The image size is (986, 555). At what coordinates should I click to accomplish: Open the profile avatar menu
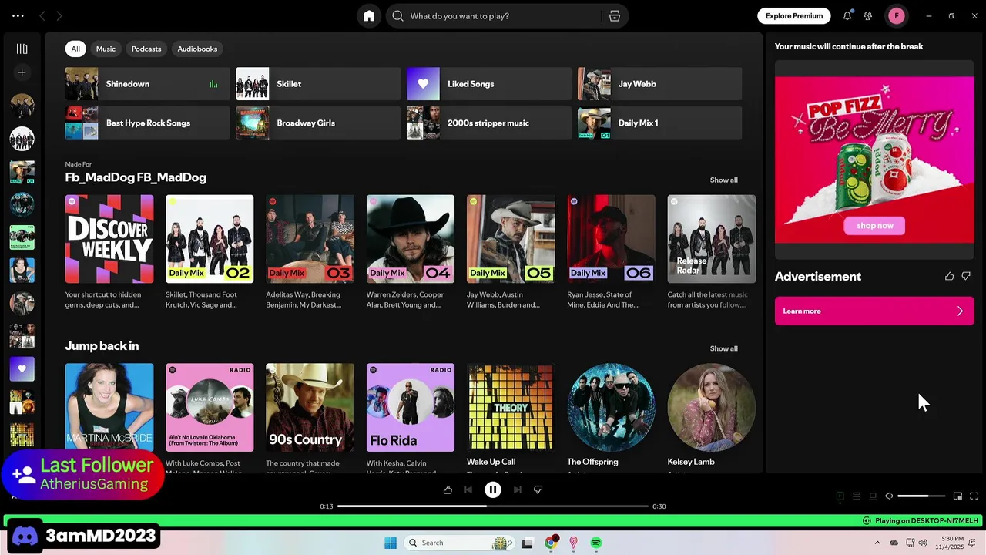coord(897,15)
